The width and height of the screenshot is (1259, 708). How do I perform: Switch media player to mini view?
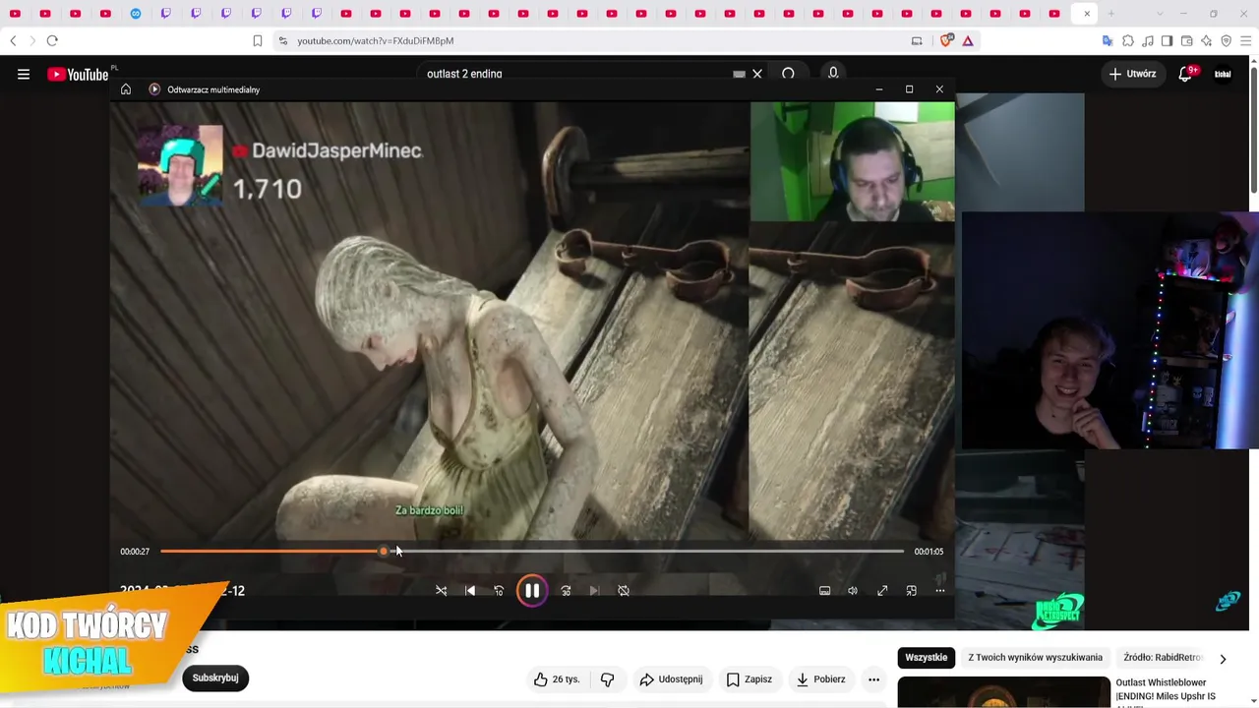pos(912,591)
